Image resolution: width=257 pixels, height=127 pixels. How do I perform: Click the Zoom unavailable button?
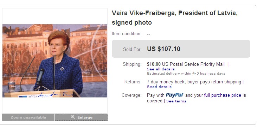pyautogui.click(x=28, y=117)
